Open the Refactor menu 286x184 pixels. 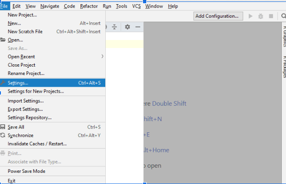pyautogui.click(x=89, y=6)
